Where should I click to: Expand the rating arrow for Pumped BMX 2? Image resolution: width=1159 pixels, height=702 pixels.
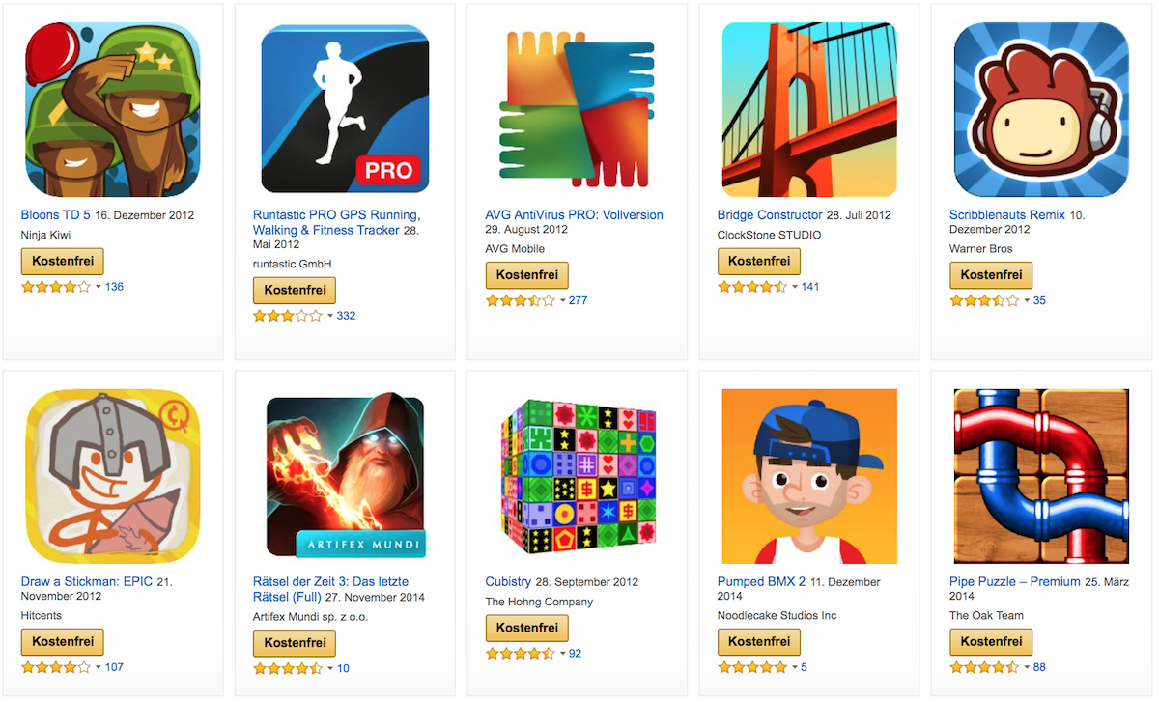(794, 667)
